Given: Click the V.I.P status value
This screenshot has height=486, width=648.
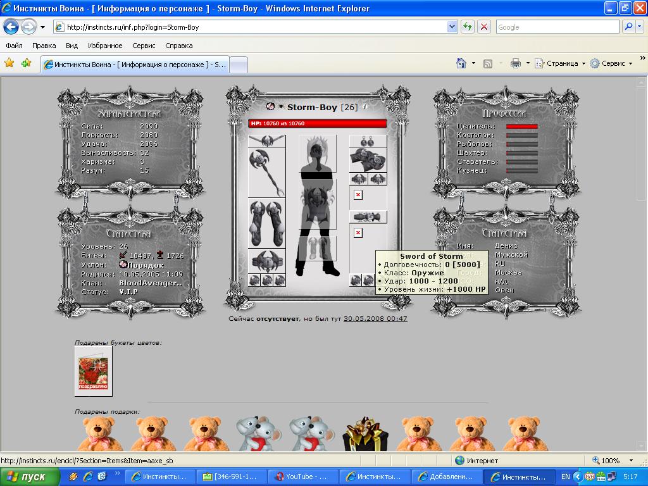Looking at the screenshot, I should pos(128,292).
